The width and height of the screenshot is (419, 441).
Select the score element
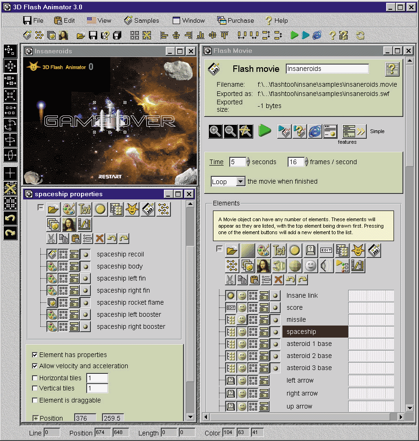(x=294, y=308)
